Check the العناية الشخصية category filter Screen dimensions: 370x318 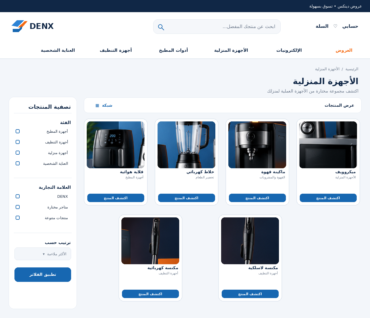tap(18, 163)
